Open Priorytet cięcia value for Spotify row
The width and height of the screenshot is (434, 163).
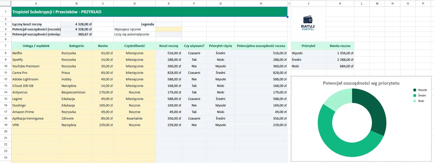(x=220, y=60)
